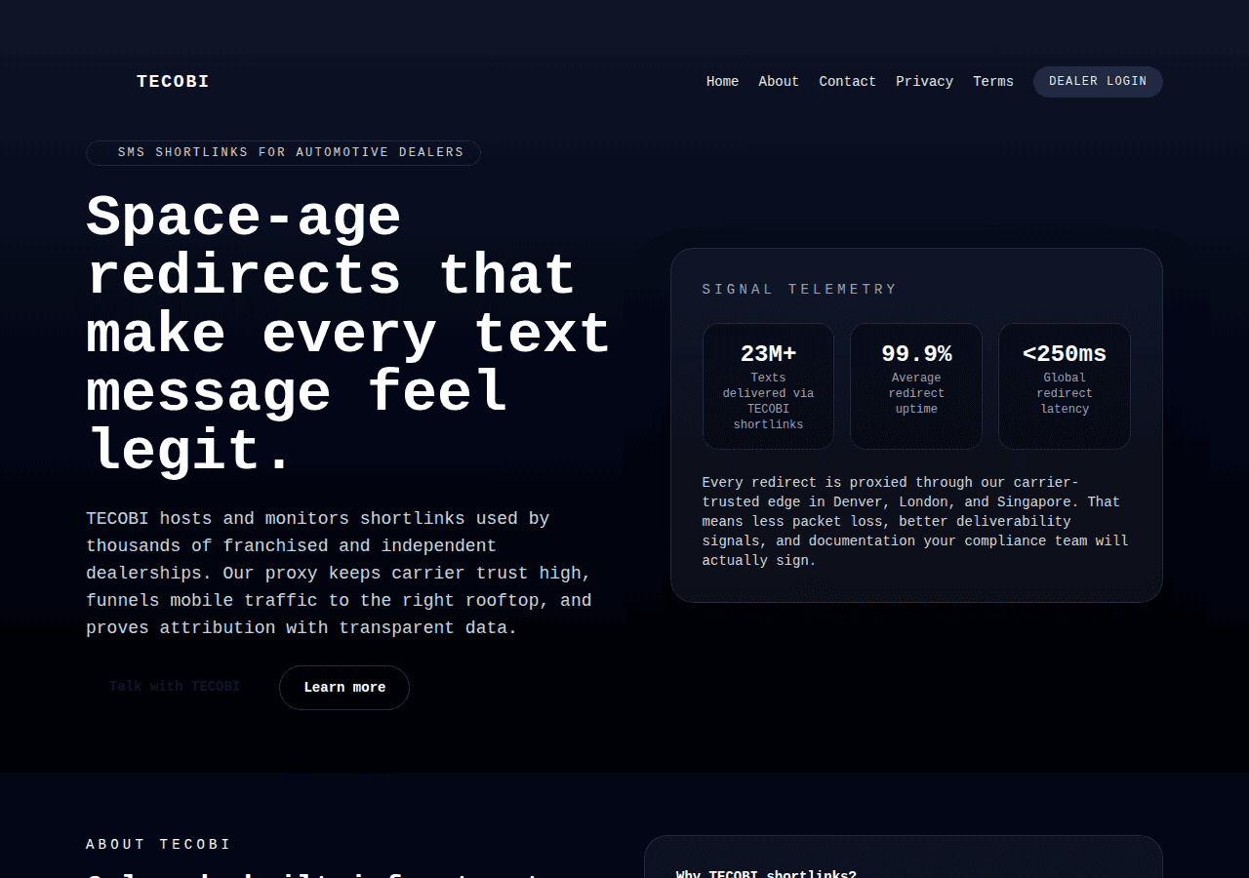Open the Home nav link

[722, 82]
